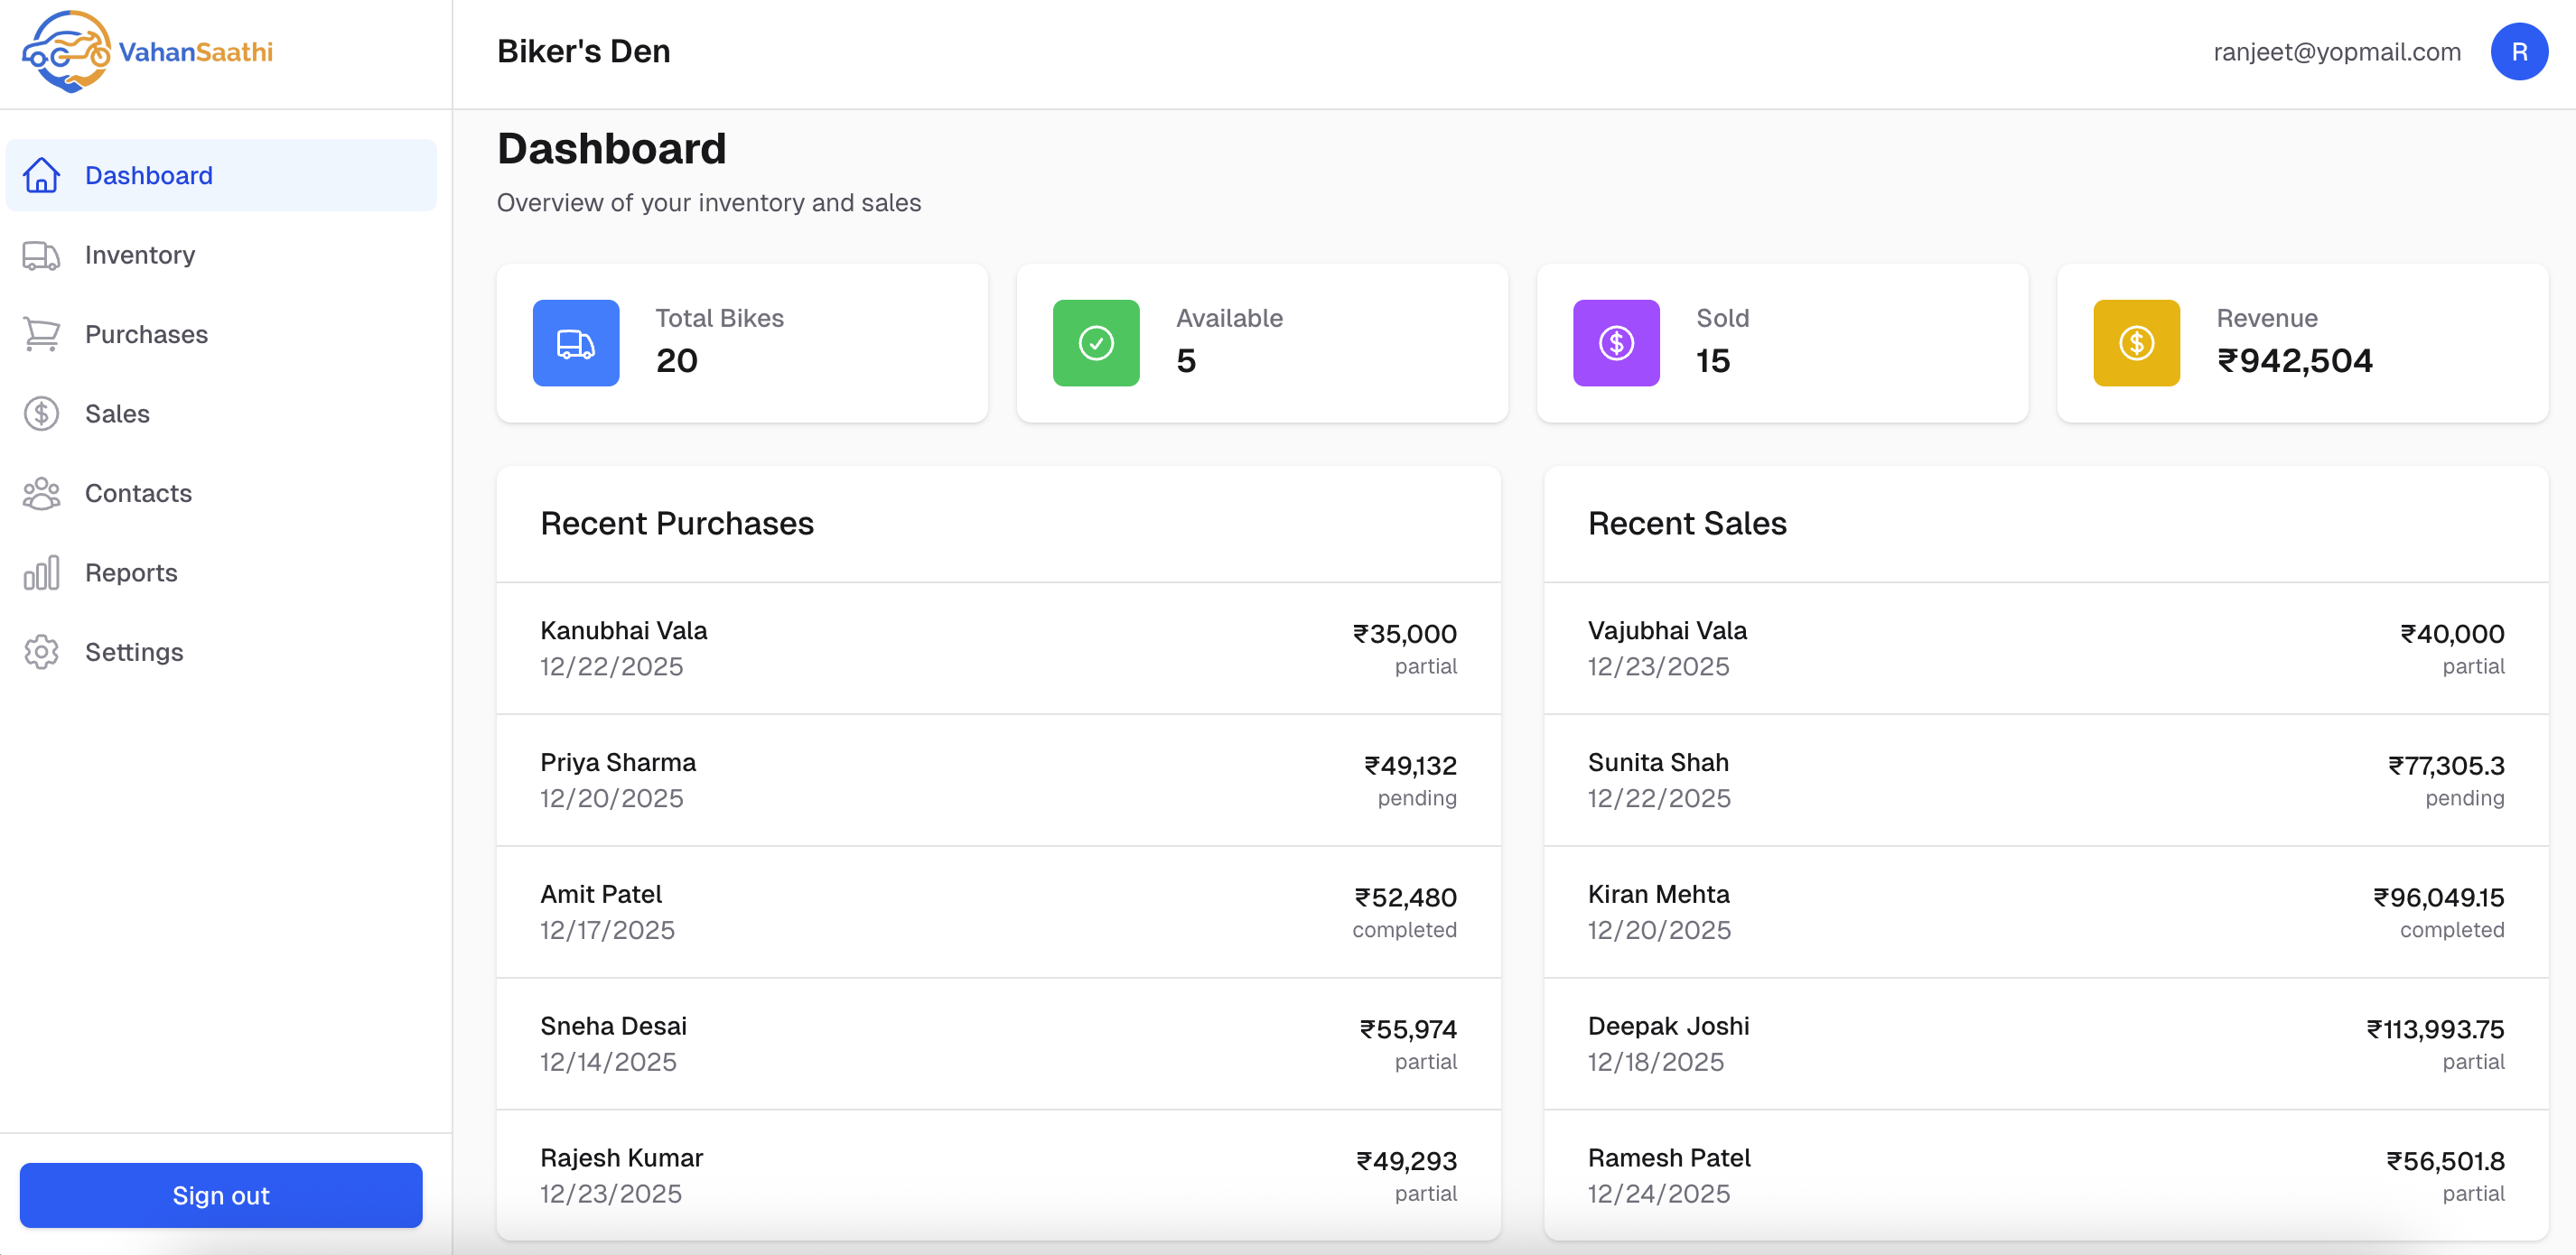
Task: Click the yellow Revenue dollar icon
Action: 2136,343
